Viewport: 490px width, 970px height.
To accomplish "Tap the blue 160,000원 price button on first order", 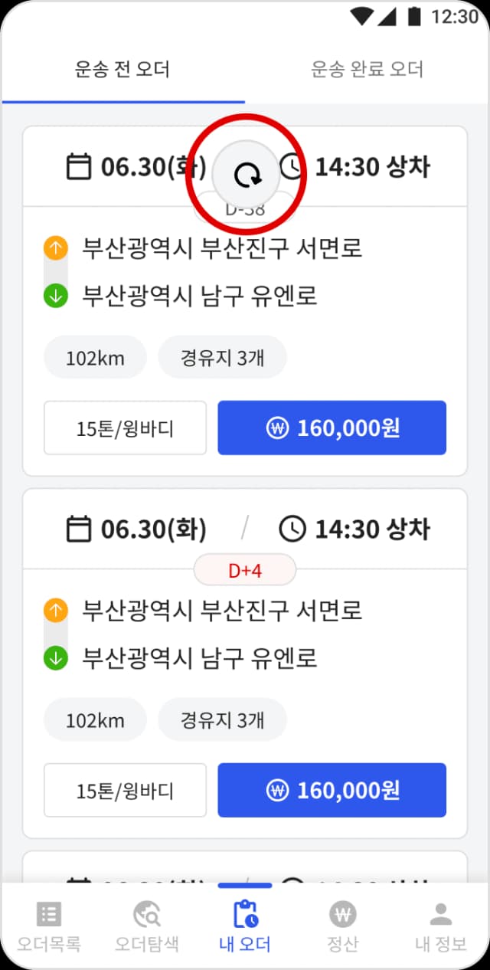I will click(x=332, y=428).
